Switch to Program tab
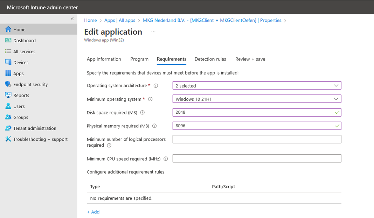The height and width of the screenshot is (218, 374). (x=139, y=59)
